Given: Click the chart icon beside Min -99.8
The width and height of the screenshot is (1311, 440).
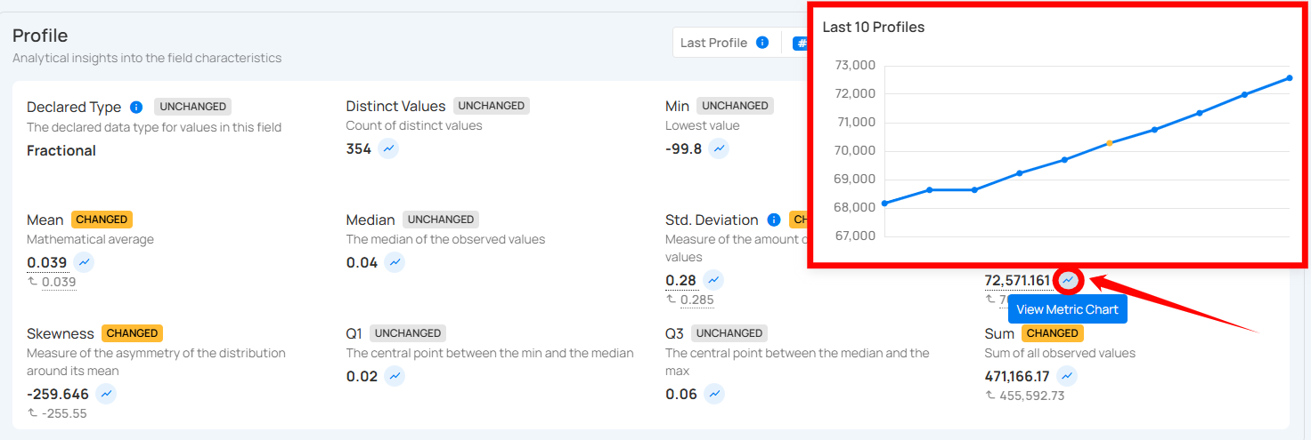Looking at the screenshot, I should click(x=719, y=149).
